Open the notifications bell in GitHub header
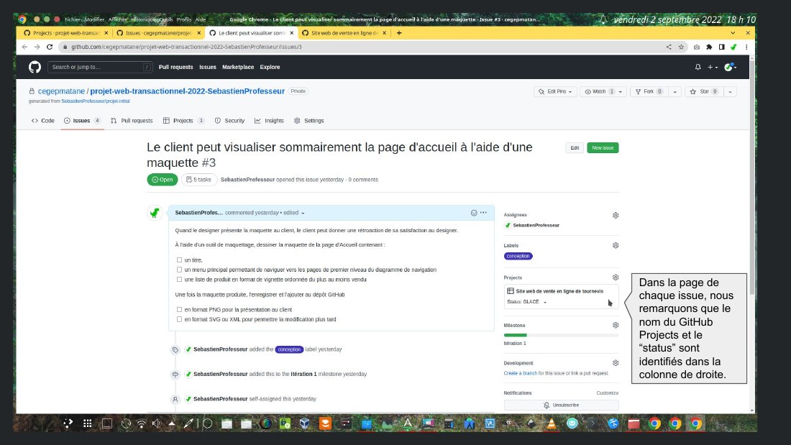Screen dimensions: 791x445 click(698, 67)
